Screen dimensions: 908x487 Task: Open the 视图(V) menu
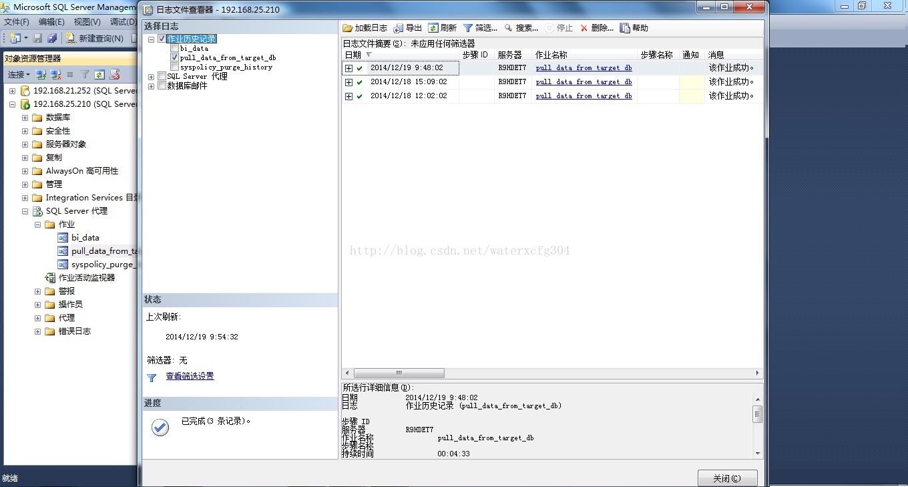pyautogui.click(x=87, y=21)
